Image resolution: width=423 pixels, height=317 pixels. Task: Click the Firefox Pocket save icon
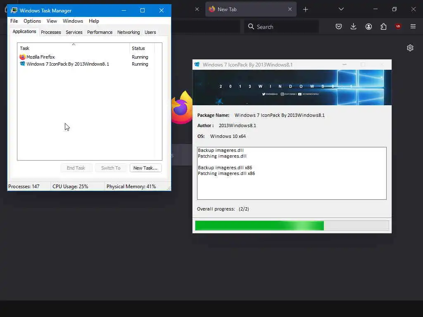click(x=339, y=26)
